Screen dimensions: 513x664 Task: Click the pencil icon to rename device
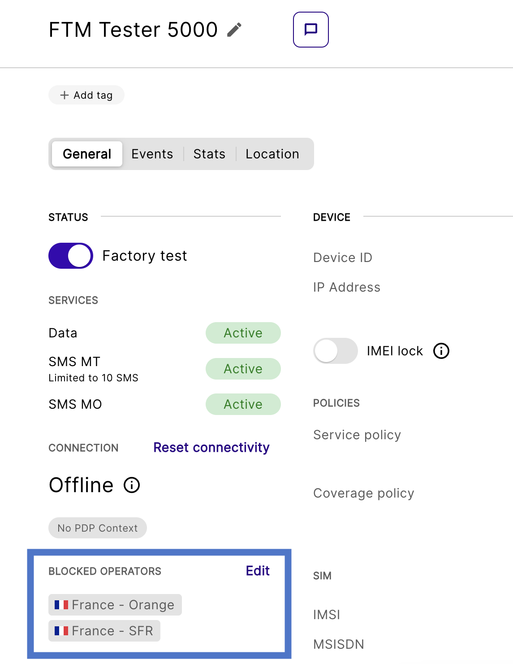(x=234, y=30)
